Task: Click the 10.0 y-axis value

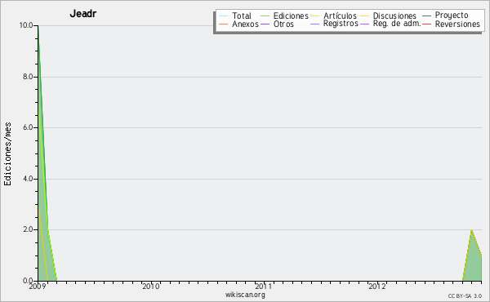Action: click(x=26, y=25)
